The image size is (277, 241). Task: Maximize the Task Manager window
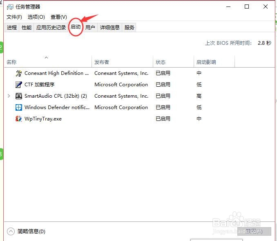[247, 7]
